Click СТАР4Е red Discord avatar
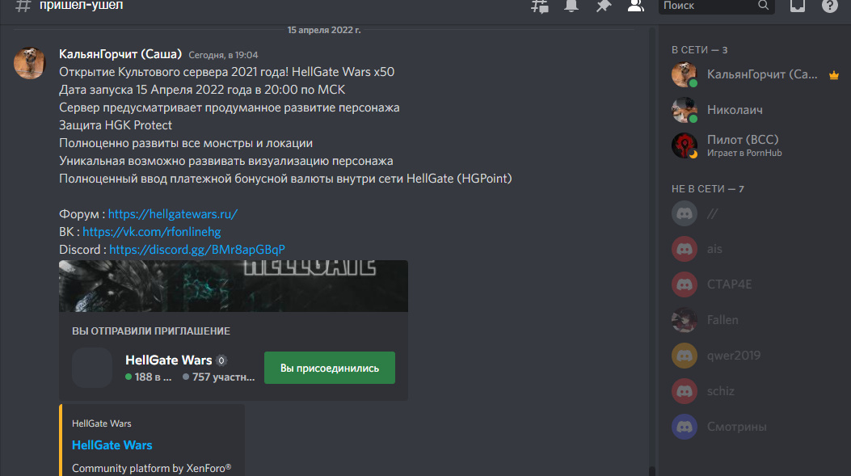This screenshot has width=851, height=476. (x=685, y=284)
